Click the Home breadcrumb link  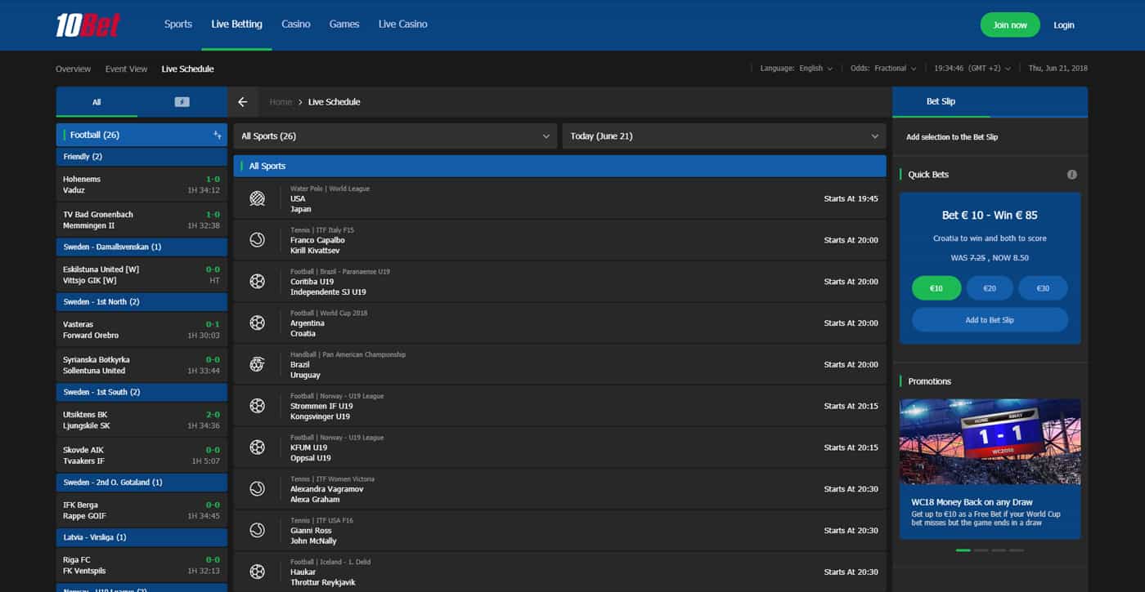click(x=281, y=102)
